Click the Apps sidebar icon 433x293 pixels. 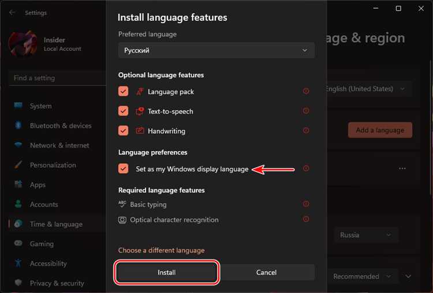coord(18,185)
